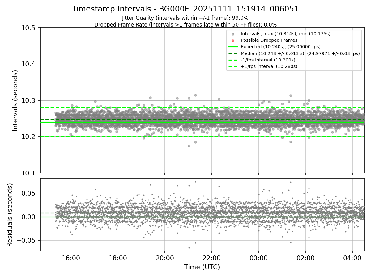Screen dimensions: 371x278
Task: Select the 04:00 tick on time axis
Action: pos(352,258)
